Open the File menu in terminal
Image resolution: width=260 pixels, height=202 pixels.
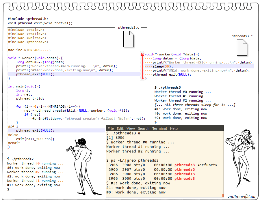111,128
